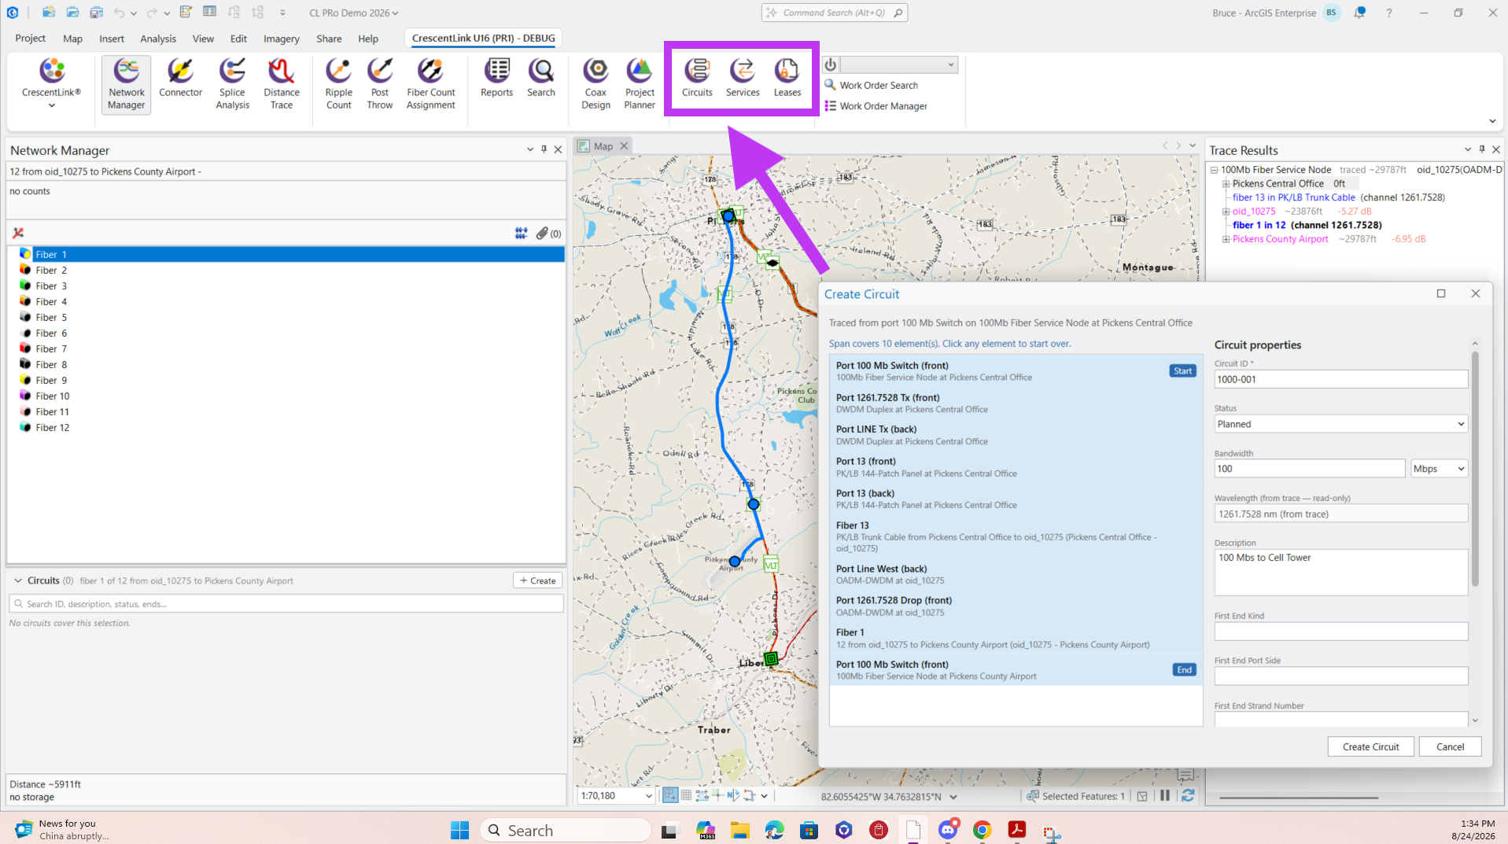The image size is (1508, 844).
Task: Select fiber 13 in PK/LB Trunk Cable
Action: pyautogui.click(x=1293, y=197)
